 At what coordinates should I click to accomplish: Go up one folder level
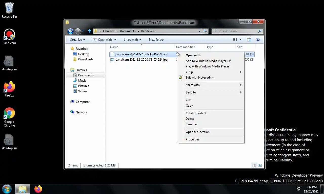tap(89, 31)
